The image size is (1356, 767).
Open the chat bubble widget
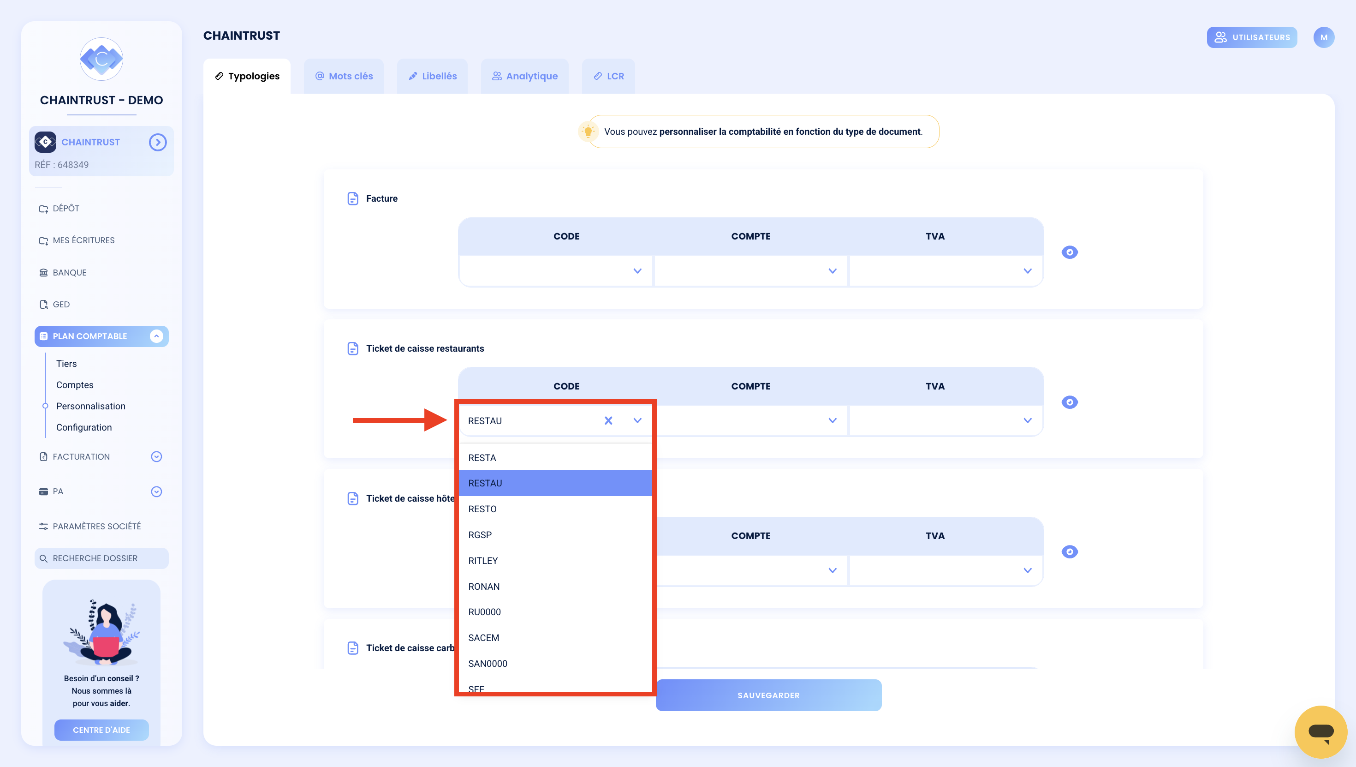coord(1320,732)
